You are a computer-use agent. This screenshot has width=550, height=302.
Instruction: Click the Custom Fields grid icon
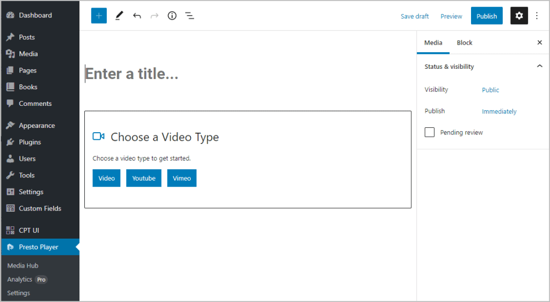point(11,208)
